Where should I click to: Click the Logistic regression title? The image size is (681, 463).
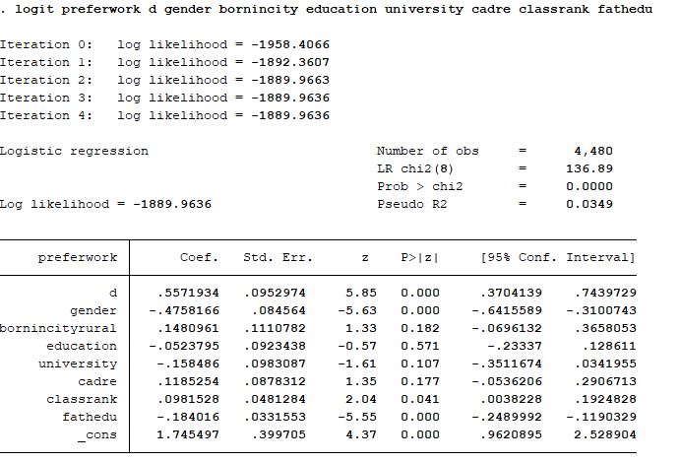point(74,152)
